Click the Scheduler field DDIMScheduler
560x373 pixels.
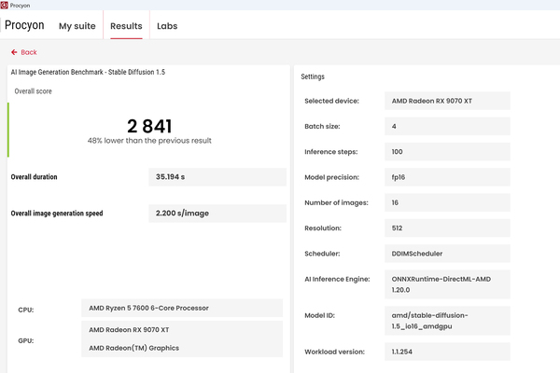447,254
